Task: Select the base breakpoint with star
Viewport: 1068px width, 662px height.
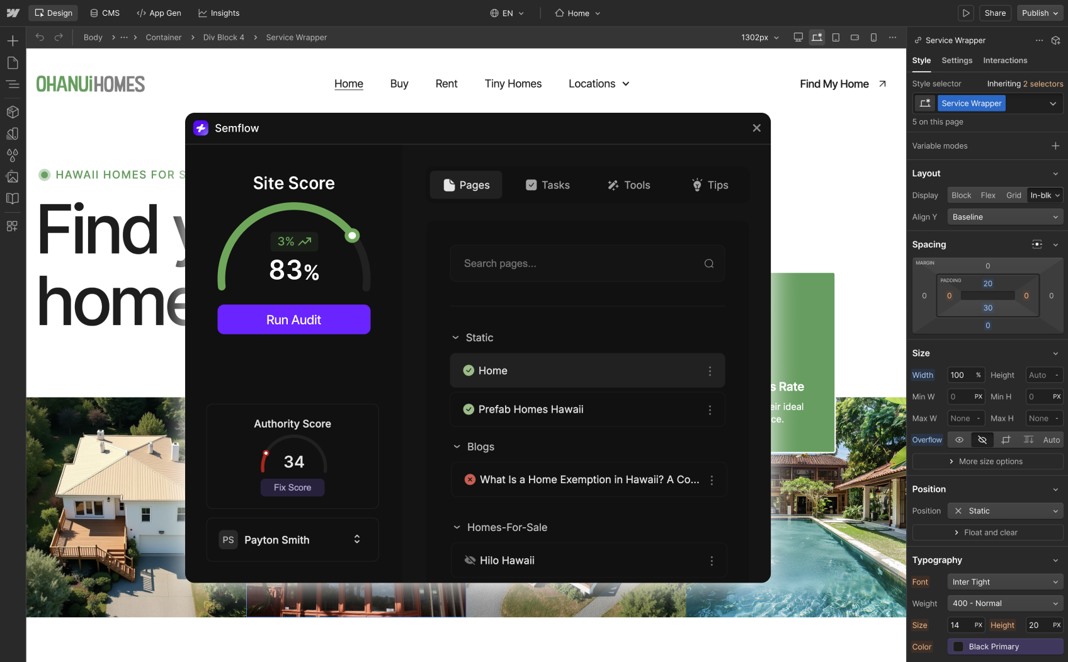Action: (x=817, y=37)
